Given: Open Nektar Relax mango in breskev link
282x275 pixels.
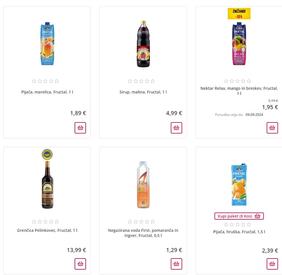Looking at the screenshot, I should pos(239,91).
